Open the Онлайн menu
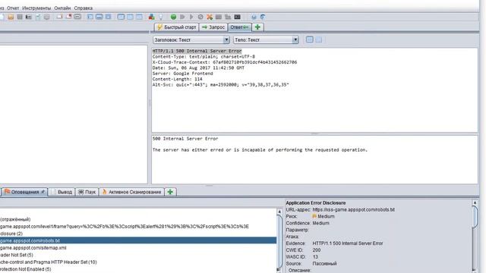The height and width of the screenshot is (273, 486). coord(62,8)
